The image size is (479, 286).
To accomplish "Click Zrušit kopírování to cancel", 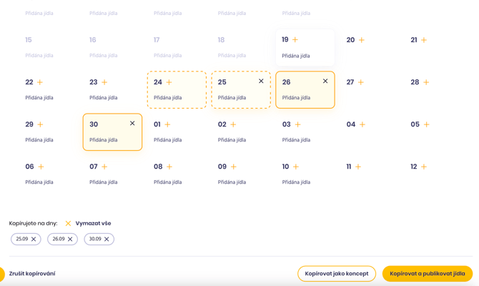I will pyautogui.click(x=32, y=273).
